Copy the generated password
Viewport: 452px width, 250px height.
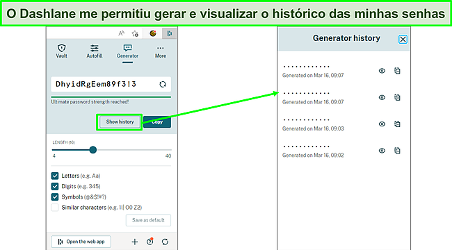[157, 122]
